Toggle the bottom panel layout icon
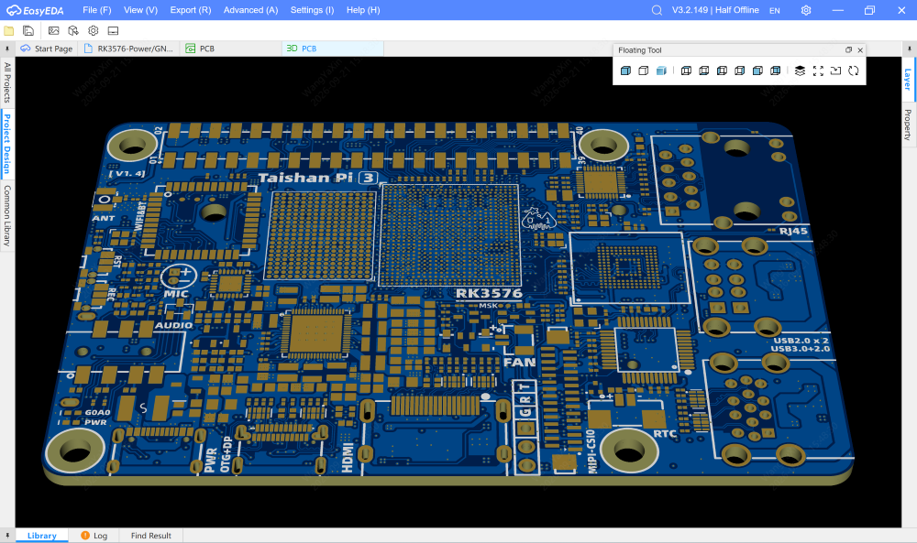The width and height of the screenshot is (917, 543). click(113, 30)
